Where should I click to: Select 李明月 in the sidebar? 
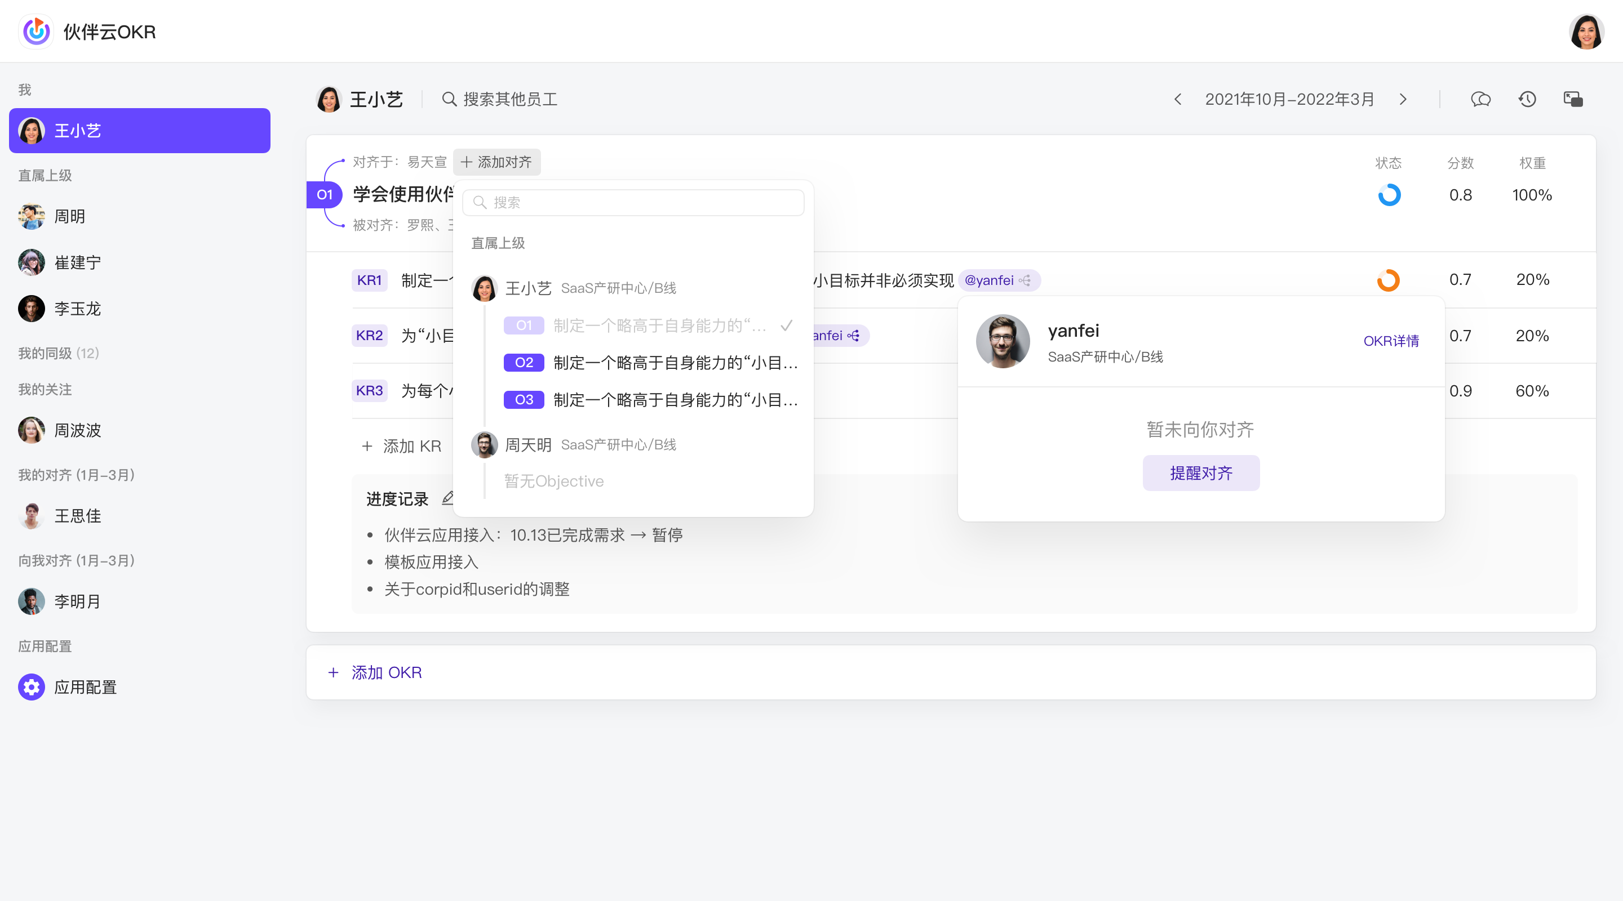(77, 601)
